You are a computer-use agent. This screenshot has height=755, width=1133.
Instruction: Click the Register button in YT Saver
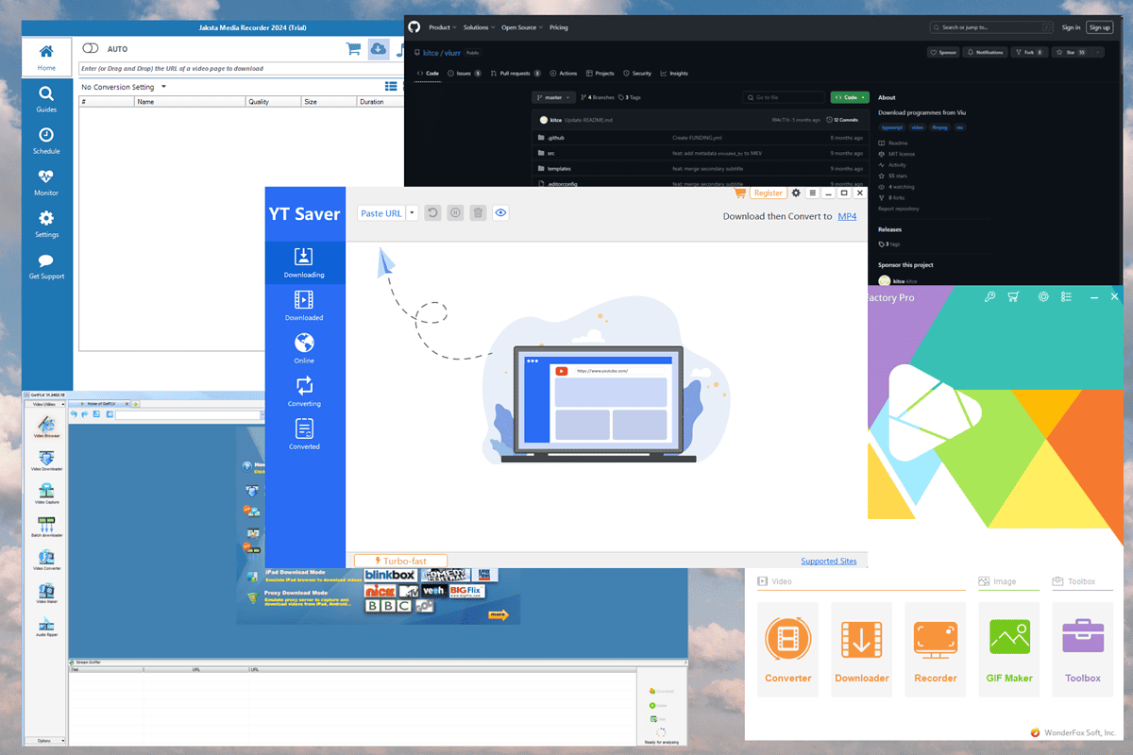pyautogui.click(x=767, y=193)
